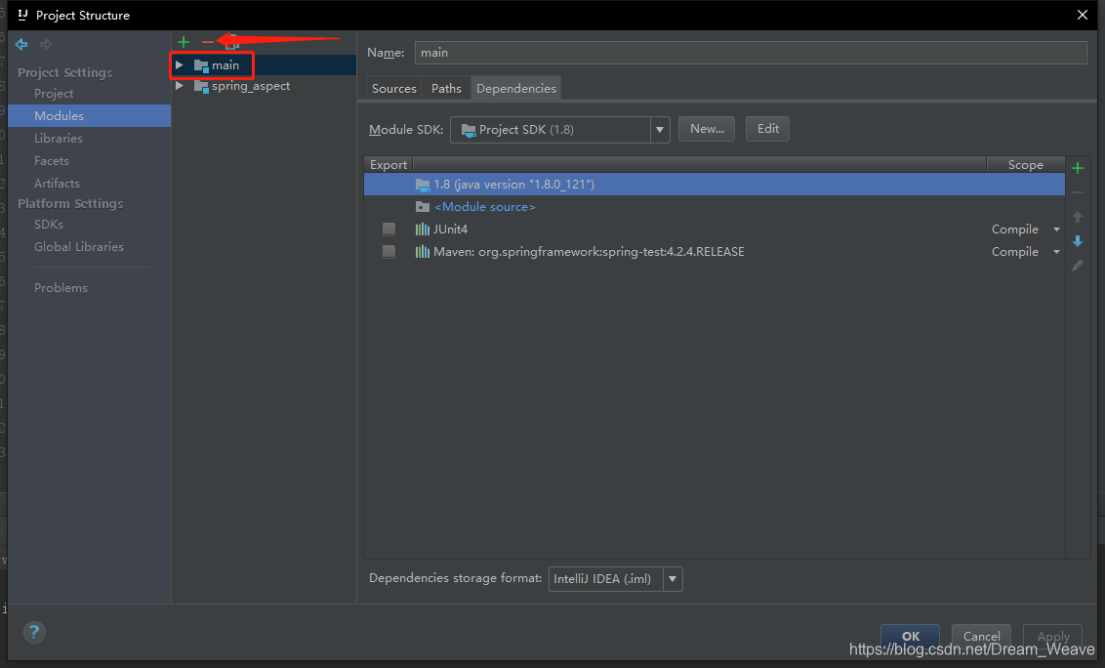This screenshot has width=1105, height=668.
Task: Open the spring-test scope dropdown
Action: tap(1055, 252)
